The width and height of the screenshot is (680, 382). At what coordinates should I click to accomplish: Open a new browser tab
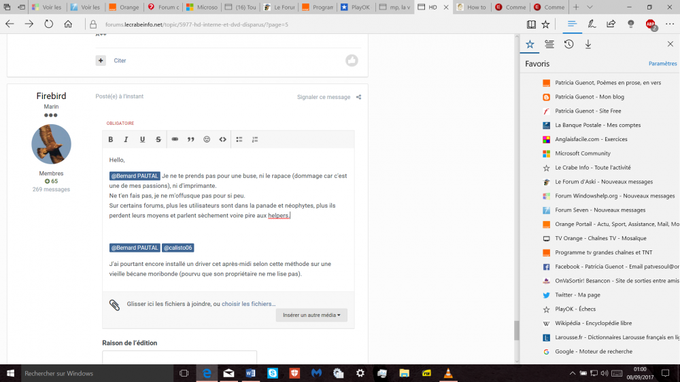point(576,7)
